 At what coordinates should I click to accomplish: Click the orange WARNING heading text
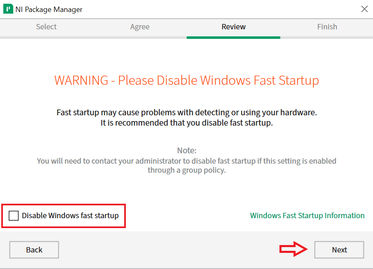186,80
